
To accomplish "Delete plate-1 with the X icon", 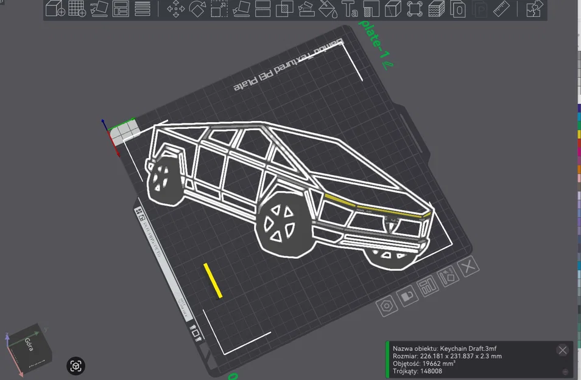I will pos(468,268).
